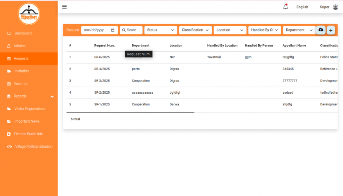Click the Ner location cell
The image size is (343, 196).
click(x=172, y=57)
